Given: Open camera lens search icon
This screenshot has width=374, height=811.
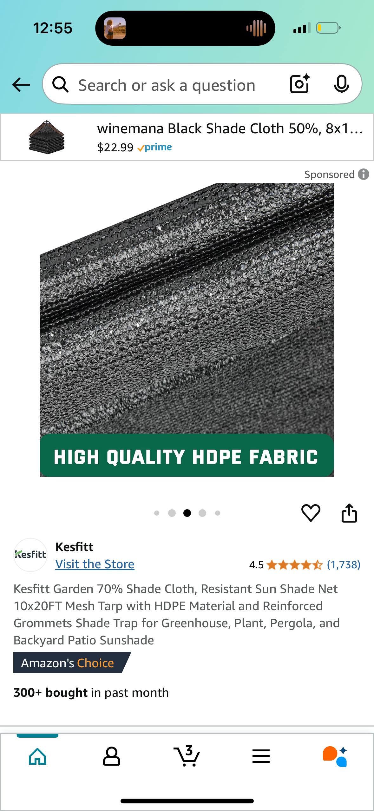Looking at the screenshot, I should [x=300, y=84].
